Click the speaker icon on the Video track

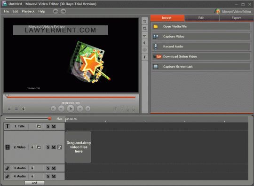click(x=32, y=147)
